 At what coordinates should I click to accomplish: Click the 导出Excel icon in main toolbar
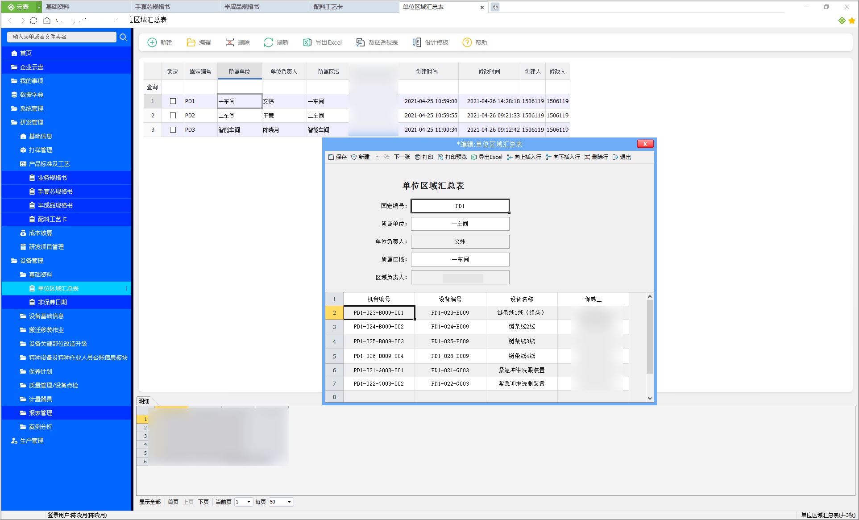coord(307,42)
